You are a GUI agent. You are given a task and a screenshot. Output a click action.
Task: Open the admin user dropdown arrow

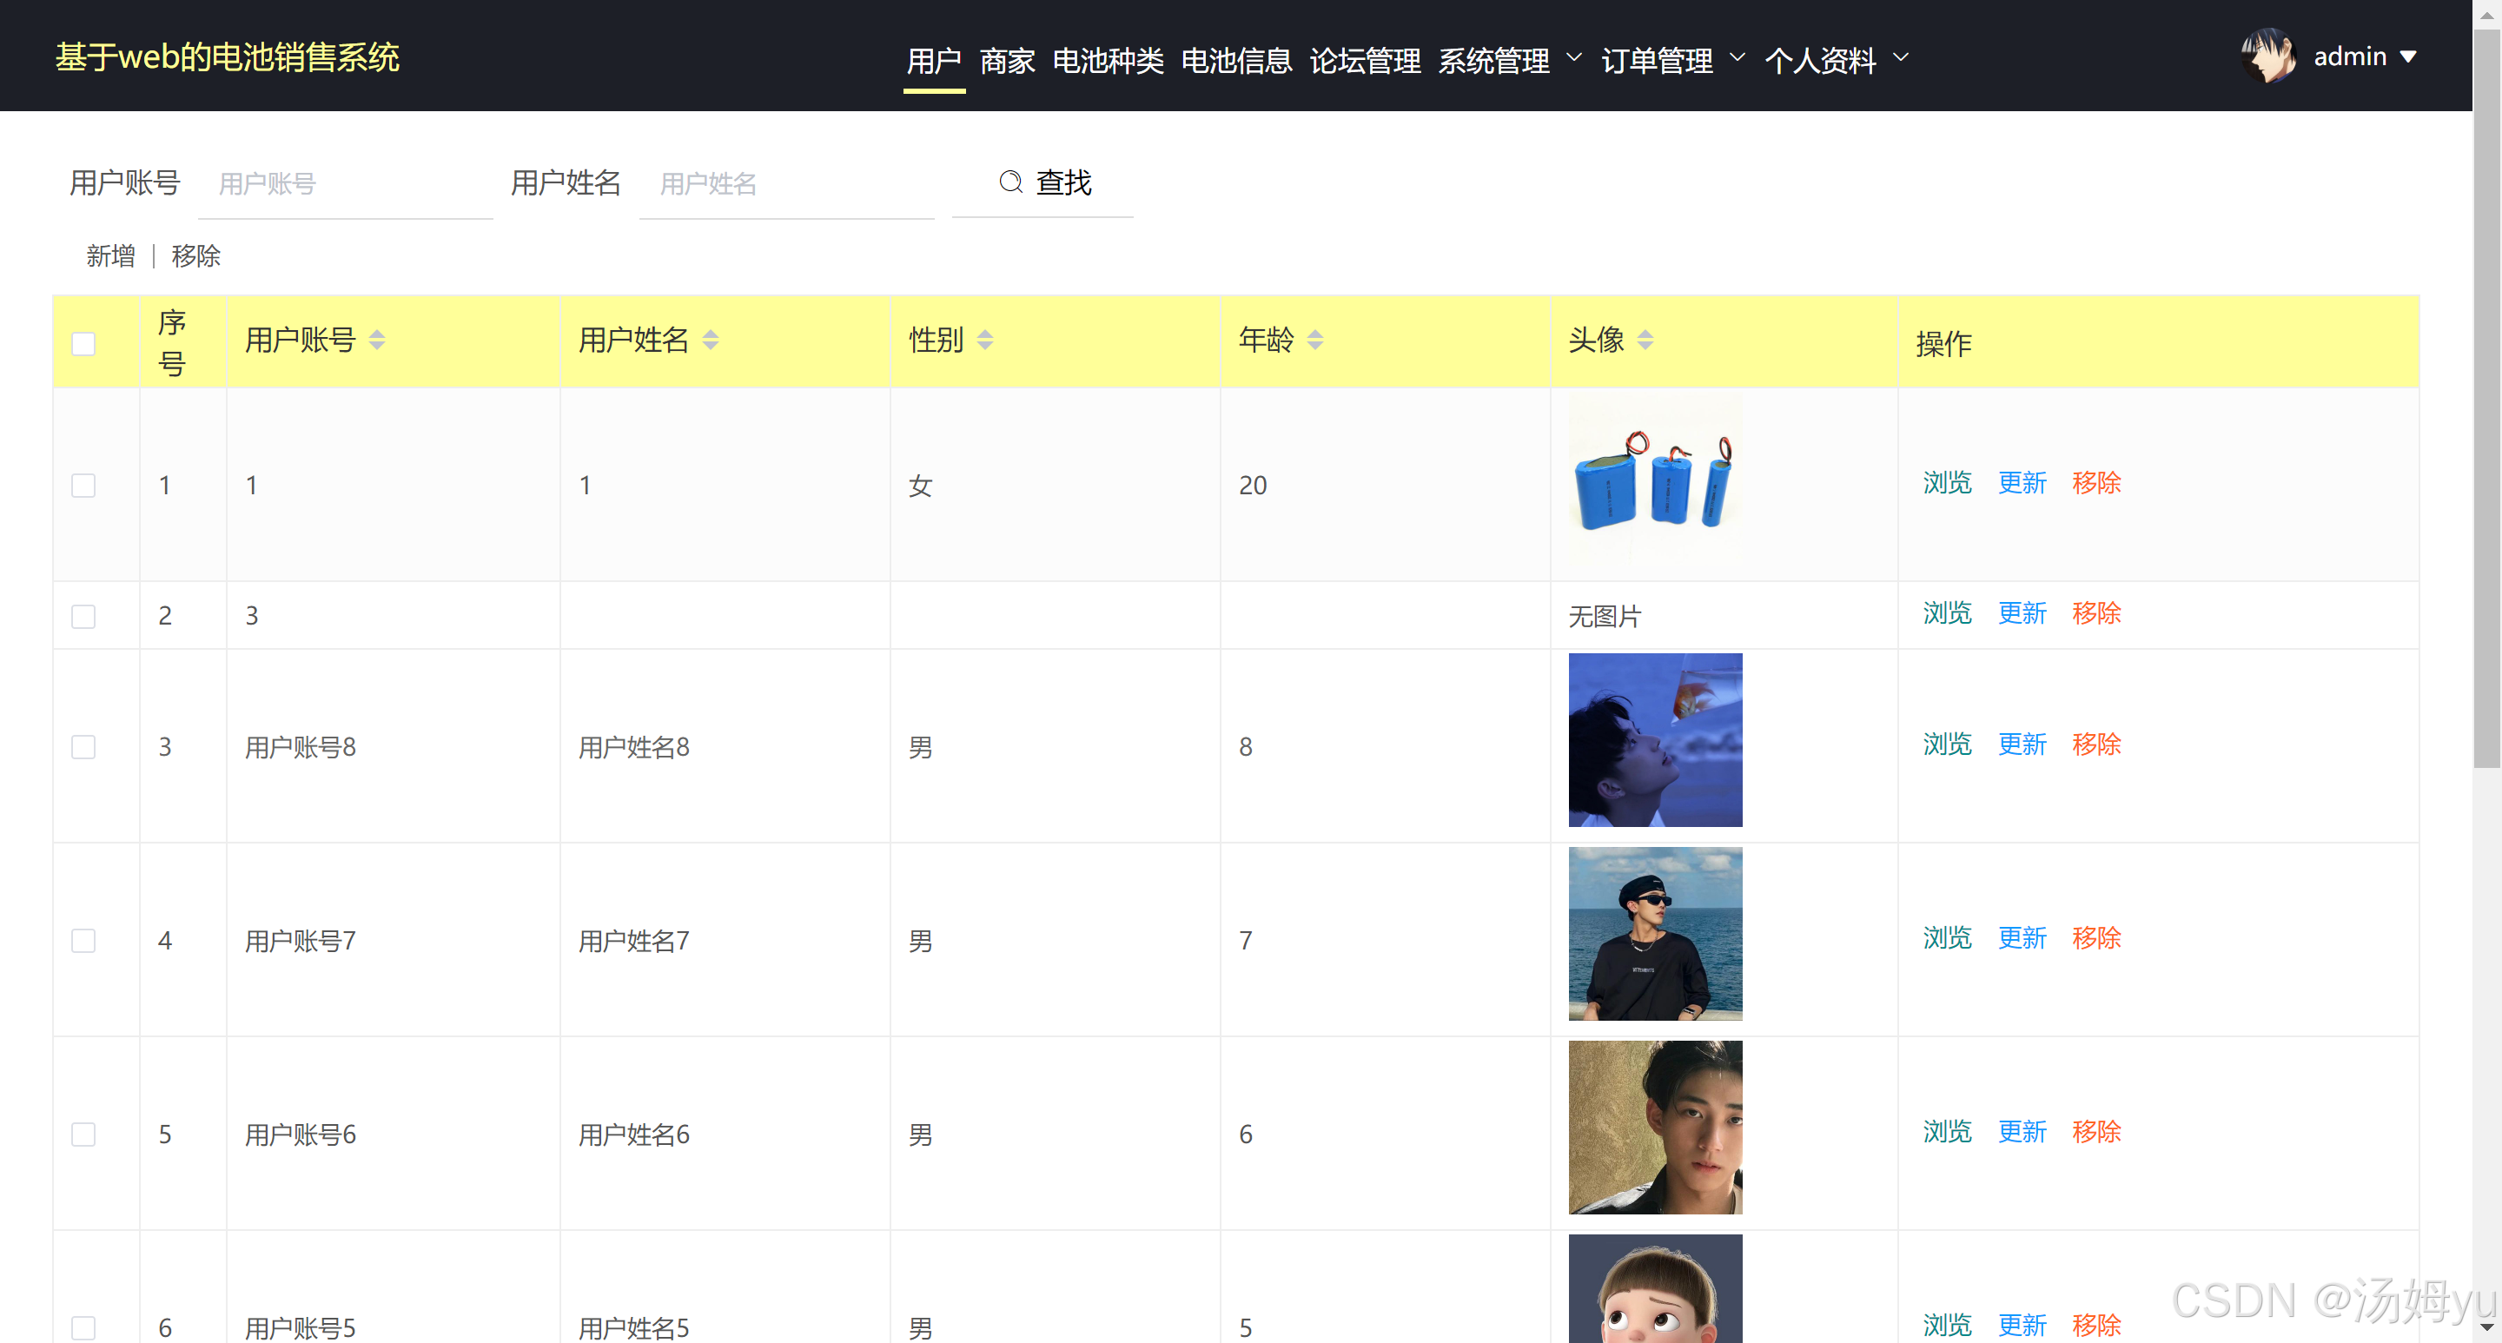(x=2408, y=57)
